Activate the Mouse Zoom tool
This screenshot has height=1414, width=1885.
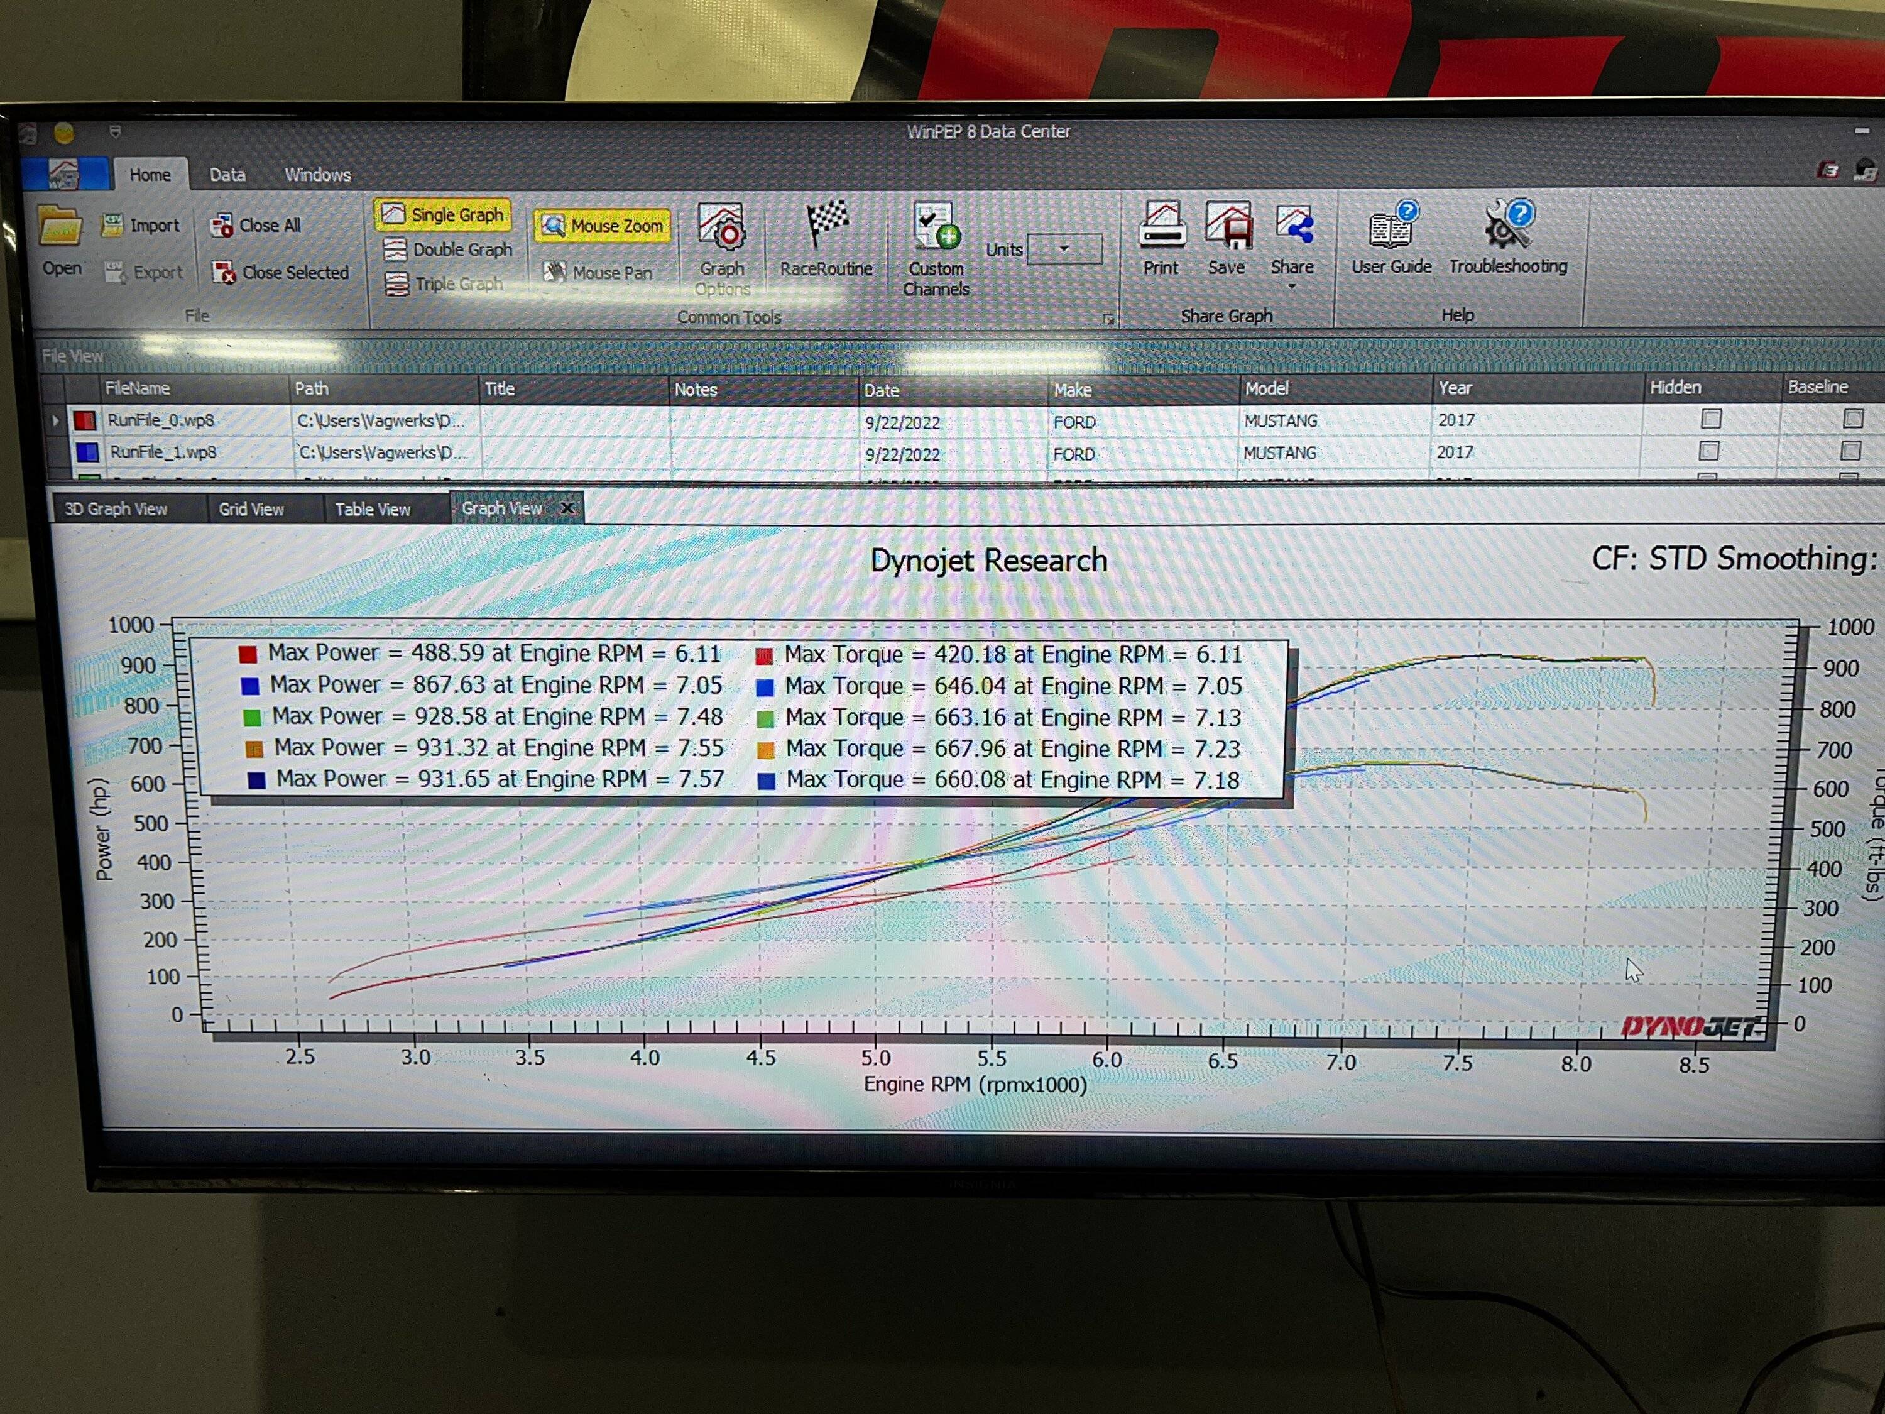pyautogui.click(x=603, y=226)
